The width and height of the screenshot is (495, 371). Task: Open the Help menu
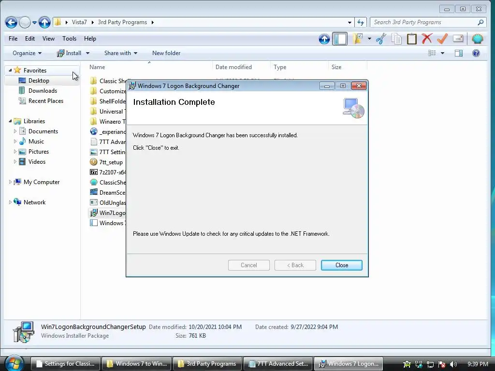point(90,39)
